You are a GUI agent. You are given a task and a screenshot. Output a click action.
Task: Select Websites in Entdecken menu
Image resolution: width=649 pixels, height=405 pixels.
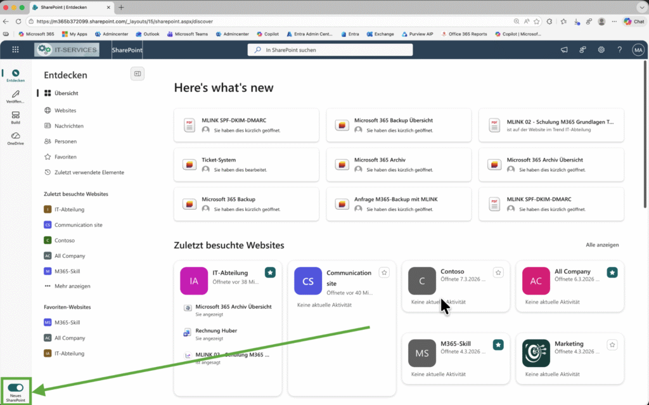point(65,110)
